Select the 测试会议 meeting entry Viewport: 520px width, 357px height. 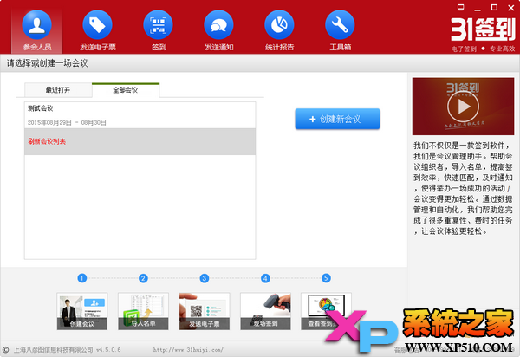click(x=140, y=115)
